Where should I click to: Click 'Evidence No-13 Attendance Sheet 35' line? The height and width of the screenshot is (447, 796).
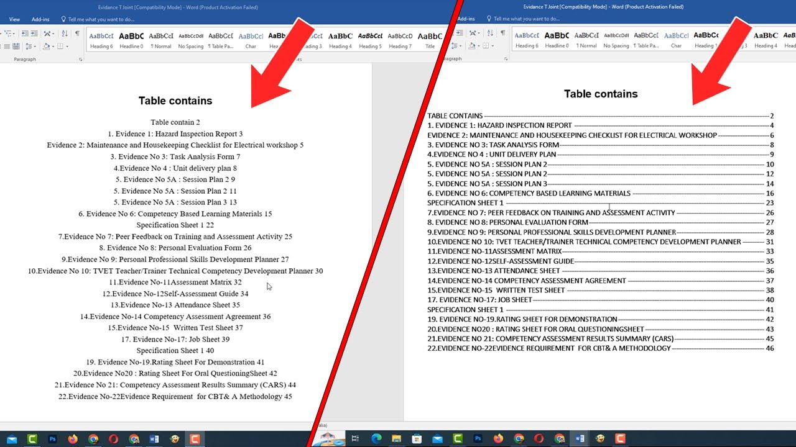click(x=175, y=305)
